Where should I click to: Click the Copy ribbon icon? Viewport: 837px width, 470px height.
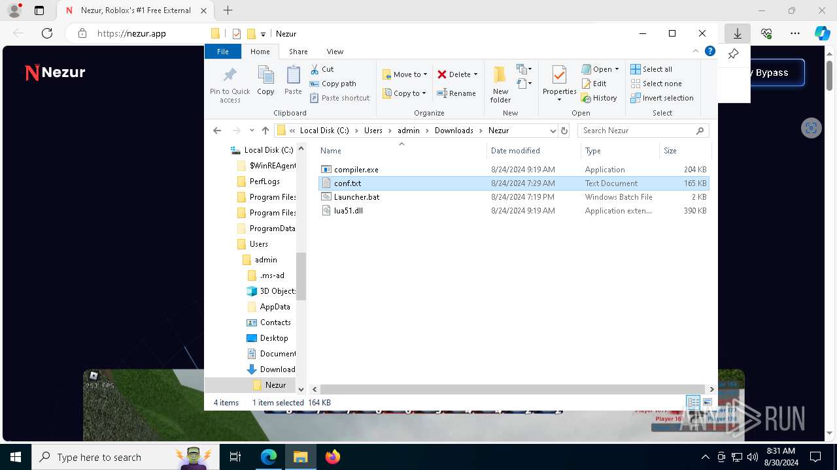265,81
